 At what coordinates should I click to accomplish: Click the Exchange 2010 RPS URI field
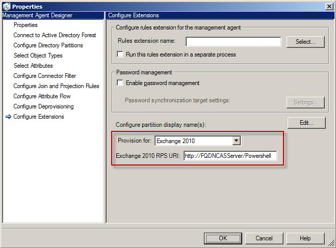[230, 156]
